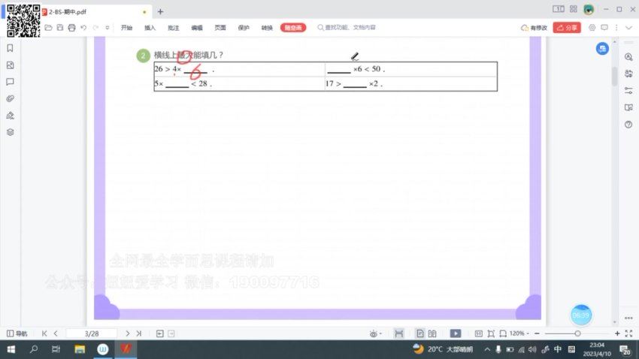Open the properties sliders icon in right sidebar
Screen dimensions: 639x359
628,90
